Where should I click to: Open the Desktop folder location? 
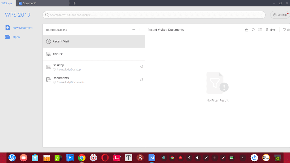pos(94,67)
